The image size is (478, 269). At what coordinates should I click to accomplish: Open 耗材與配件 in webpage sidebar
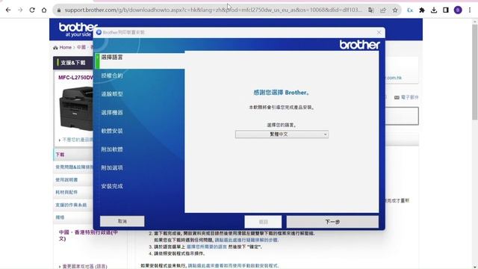[66, 192]
